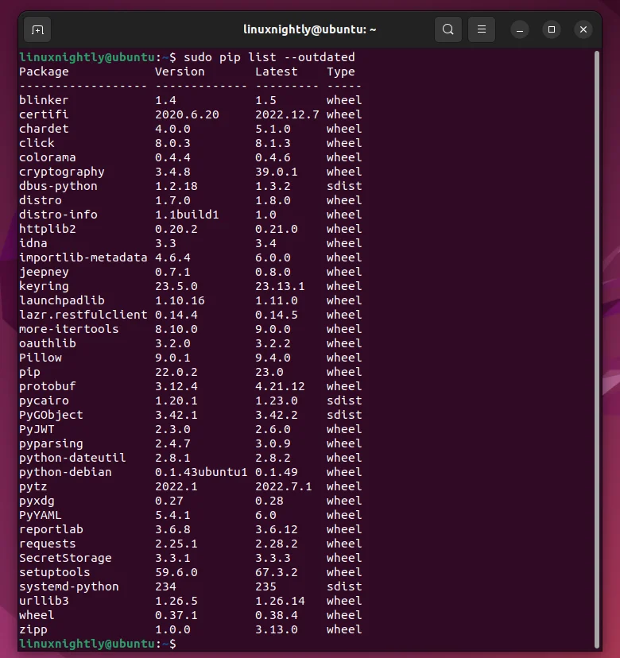This screenshot has height=658, width=620.
Task: Click cryptography's latest version 39.0.1
Action: pyautogui.click(x=276, y=172)
